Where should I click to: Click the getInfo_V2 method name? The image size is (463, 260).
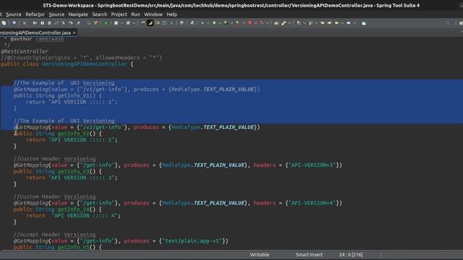[73, 134]
